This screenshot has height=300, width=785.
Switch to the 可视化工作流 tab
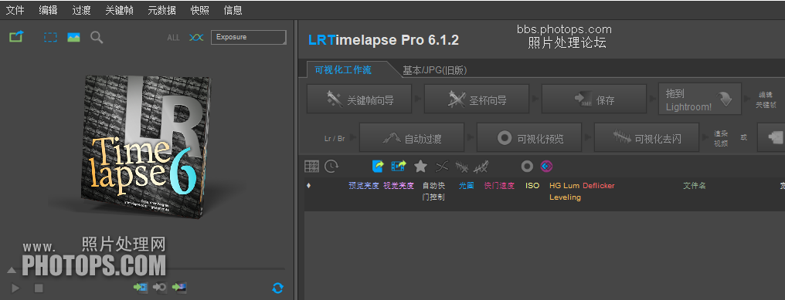point(343,70)
